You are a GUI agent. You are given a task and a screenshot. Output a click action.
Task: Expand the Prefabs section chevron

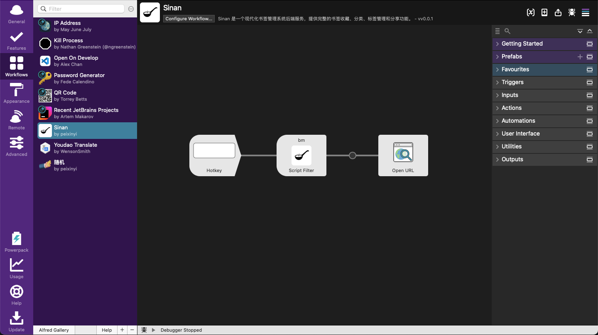(x=498, y=56)
